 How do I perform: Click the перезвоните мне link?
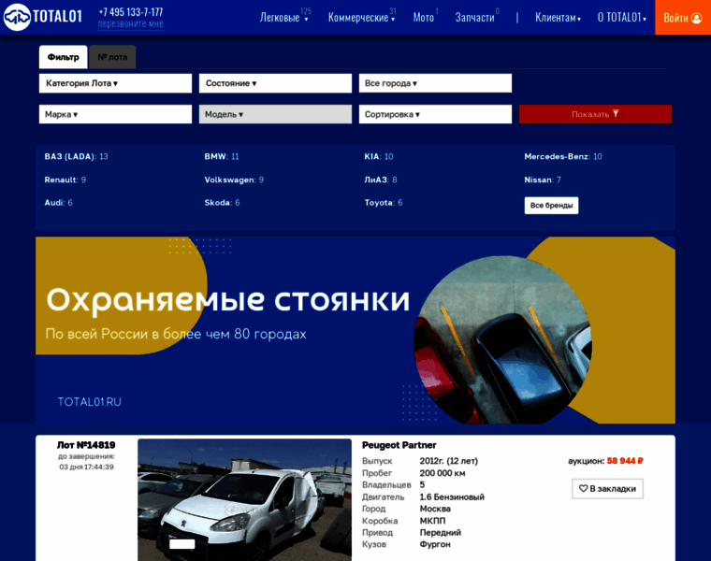pyautogui.click(x=131, y=24)
